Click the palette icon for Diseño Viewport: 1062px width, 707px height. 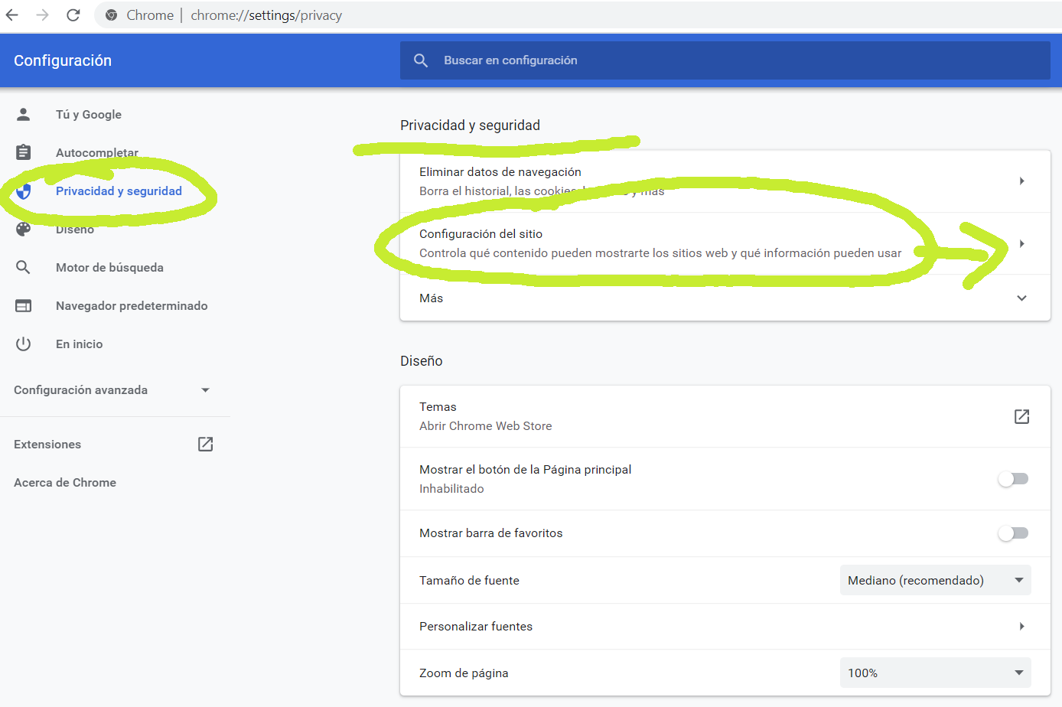pyautogui.click(x=24, y=229)
